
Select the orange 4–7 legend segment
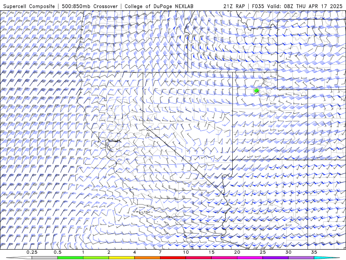tap(147, 258)
